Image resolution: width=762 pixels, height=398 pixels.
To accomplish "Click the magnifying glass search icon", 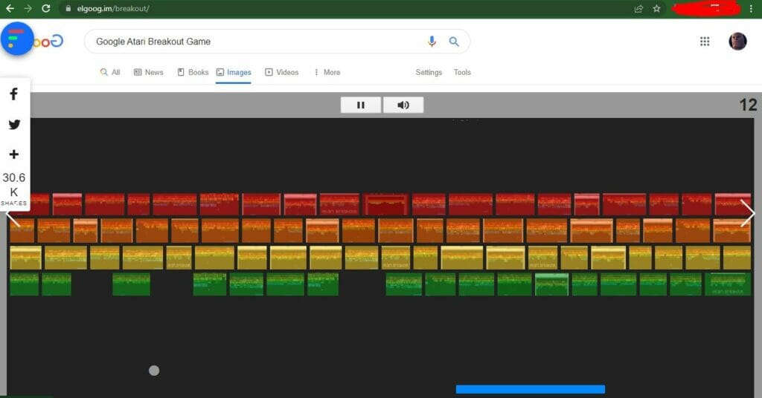I will point(454,42).
